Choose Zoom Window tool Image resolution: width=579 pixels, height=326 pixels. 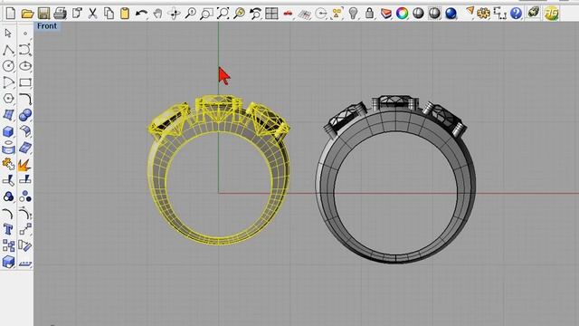pyautogui.click(x=206, y=14)
